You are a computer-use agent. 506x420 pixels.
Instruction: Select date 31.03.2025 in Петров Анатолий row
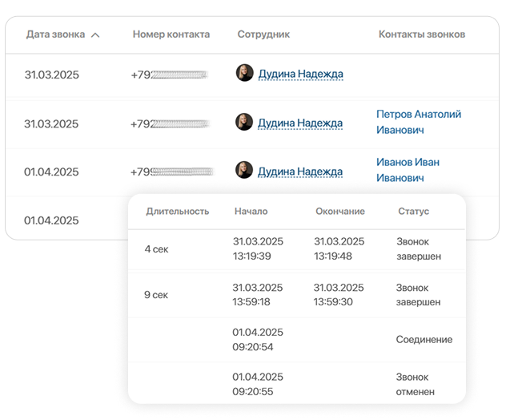click(51, 123)
